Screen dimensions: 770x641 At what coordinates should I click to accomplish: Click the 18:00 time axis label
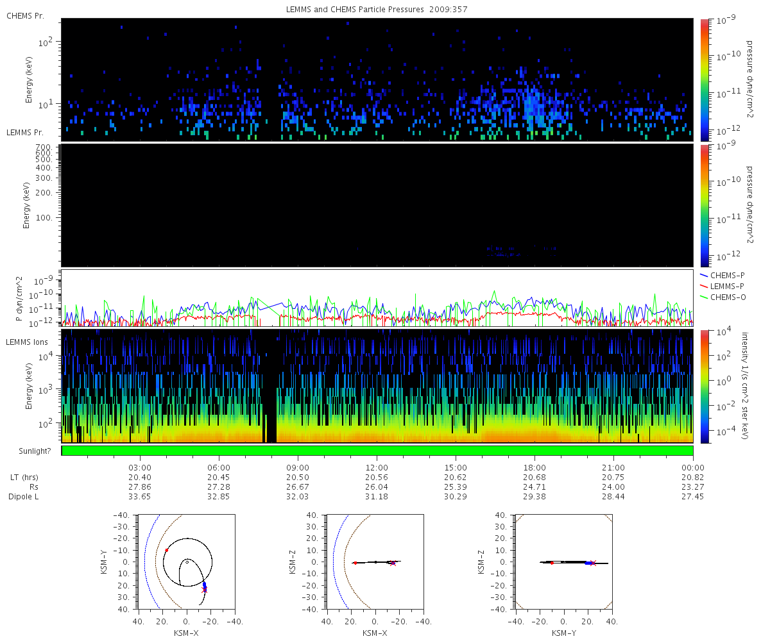pyautogui.click(x=535, y=469)
